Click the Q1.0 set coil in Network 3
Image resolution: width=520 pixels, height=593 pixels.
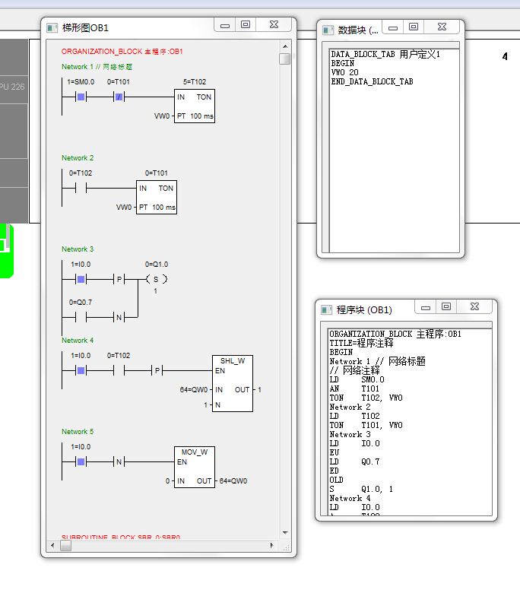156,279
